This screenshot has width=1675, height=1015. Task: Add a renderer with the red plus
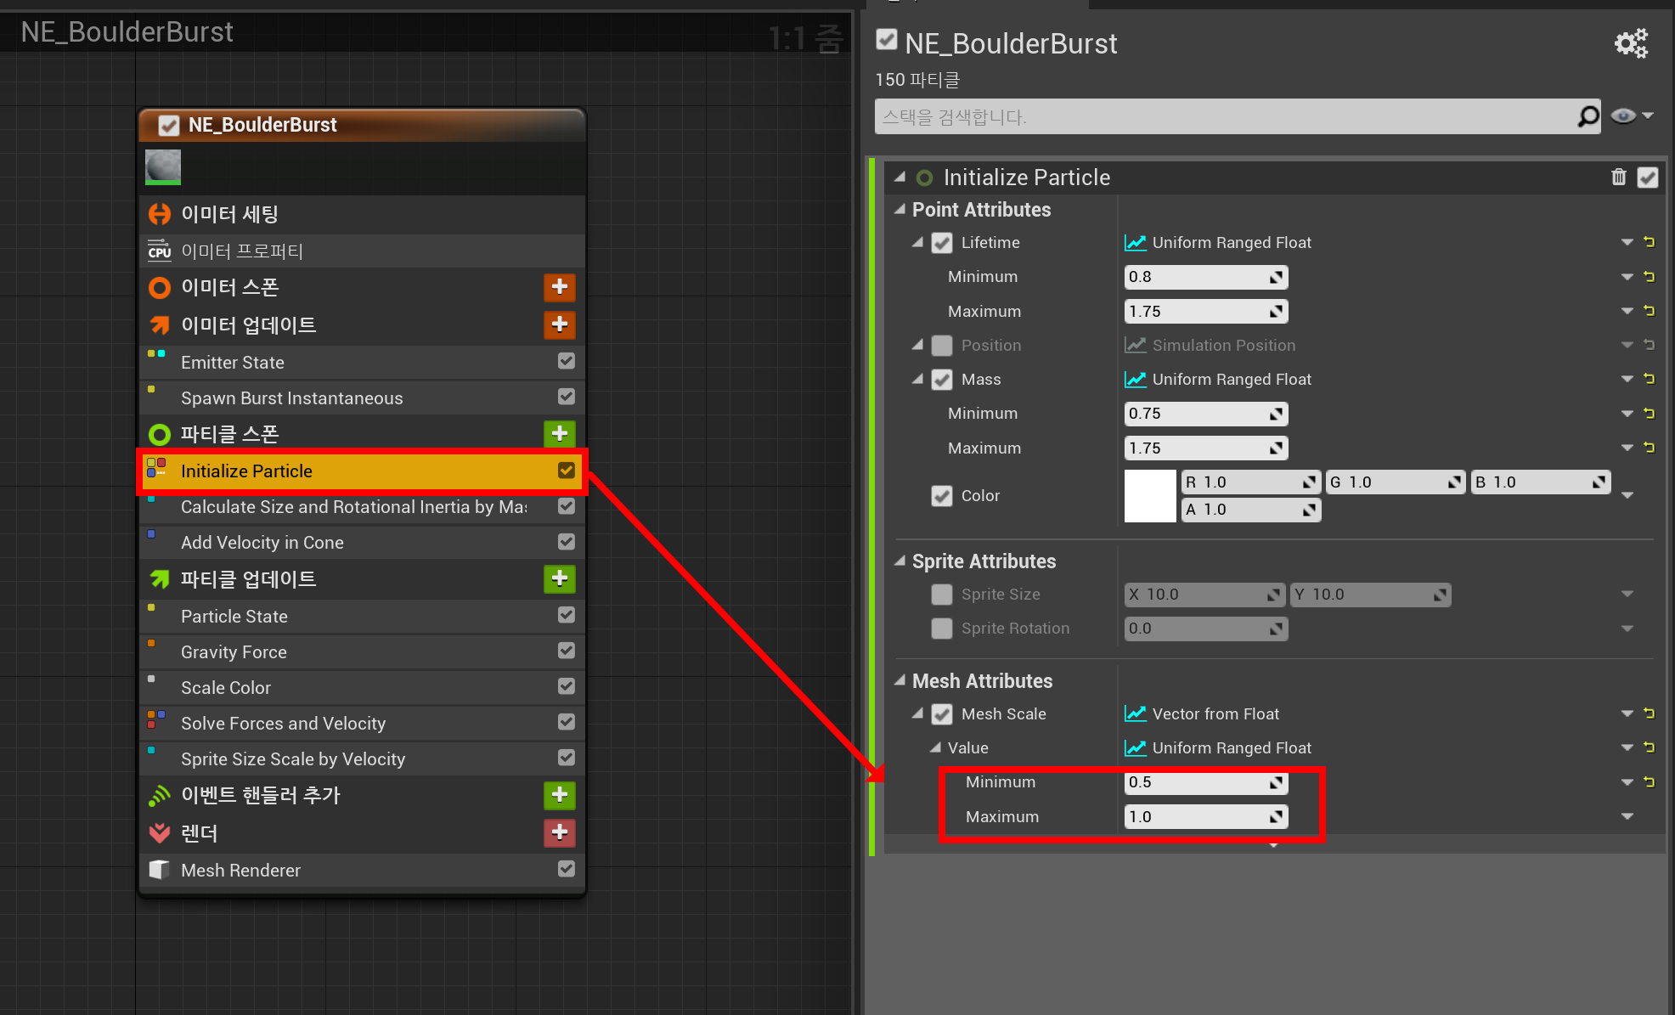pos(559,832)
